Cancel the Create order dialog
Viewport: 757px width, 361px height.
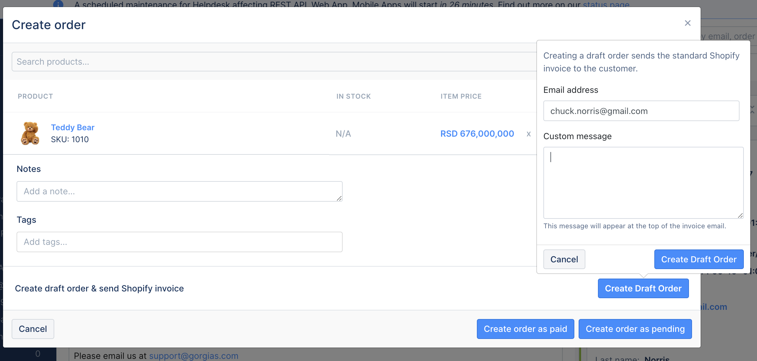[33, 329]
